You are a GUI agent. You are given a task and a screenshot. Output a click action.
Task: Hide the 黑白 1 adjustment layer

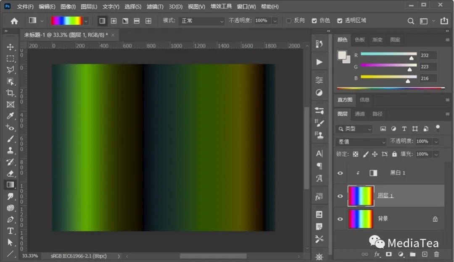coord(340,173)
